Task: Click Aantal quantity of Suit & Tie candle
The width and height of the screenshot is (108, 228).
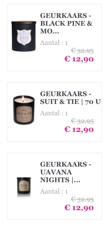Action: coord(54,113)
